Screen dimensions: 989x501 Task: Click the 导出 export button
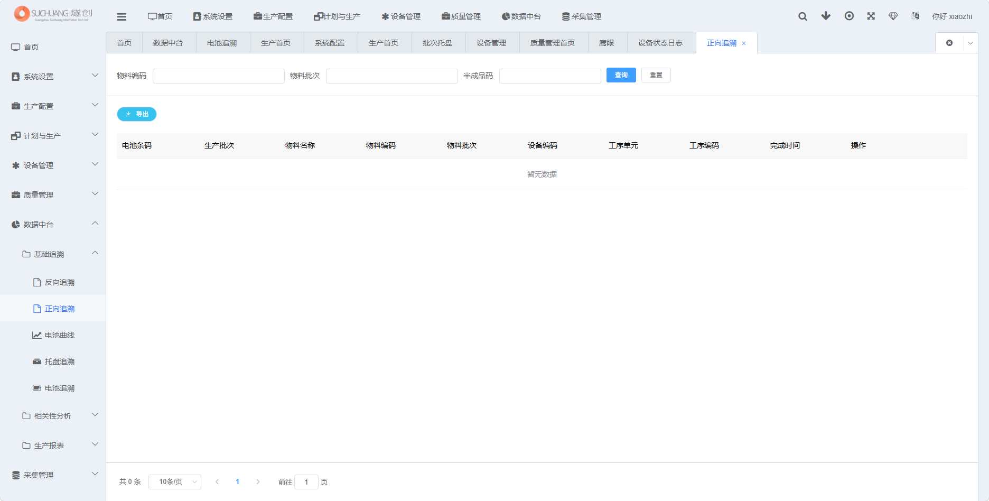137,114
